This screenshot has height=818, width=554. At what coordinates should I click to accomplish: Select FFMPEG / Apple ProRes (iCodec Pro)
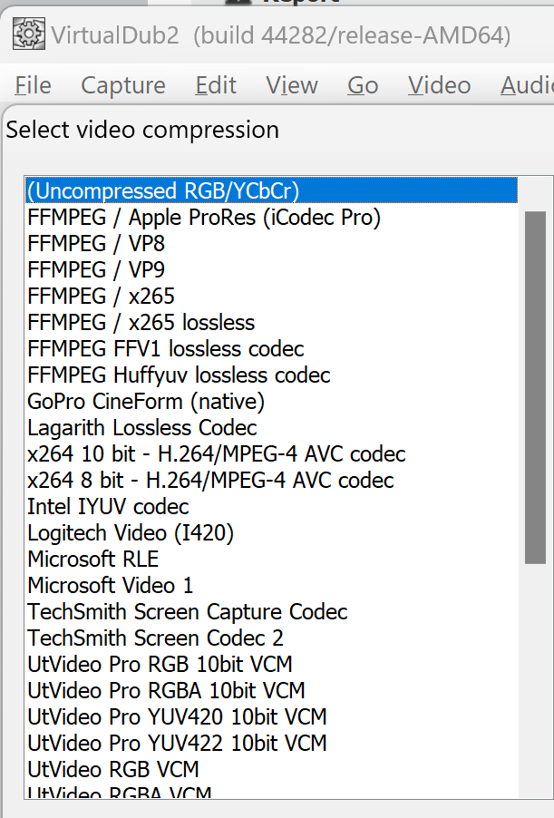tap(204, 218)
